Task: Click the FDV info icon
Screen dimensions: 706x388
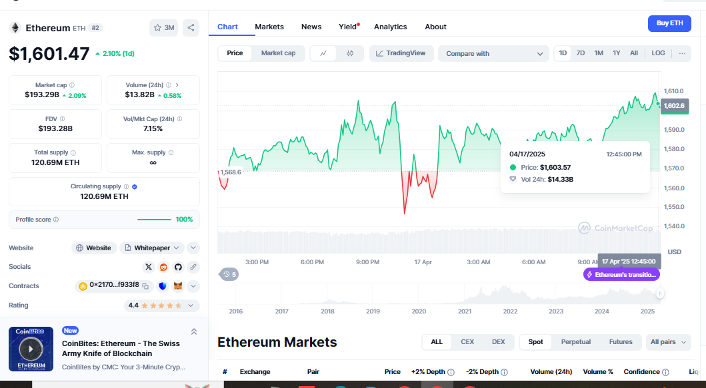Action: (62, 119)
